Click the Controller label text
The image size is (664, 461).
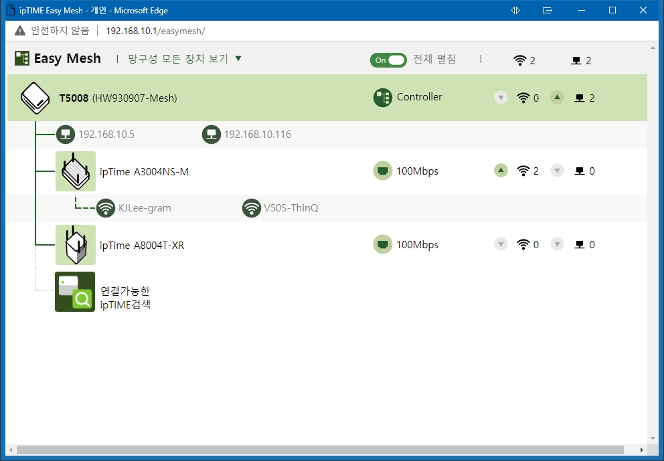419,97
